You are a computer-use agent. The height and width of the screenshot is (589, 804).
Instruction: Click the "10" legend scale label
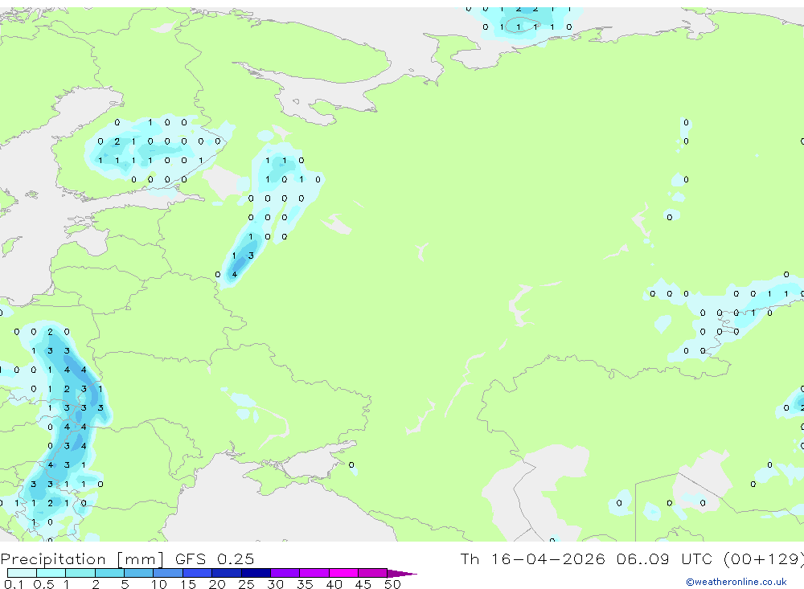159,584
